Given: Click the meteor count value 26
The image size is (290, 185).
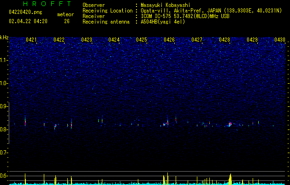Looking at the screenshot, I should [67, 21].
